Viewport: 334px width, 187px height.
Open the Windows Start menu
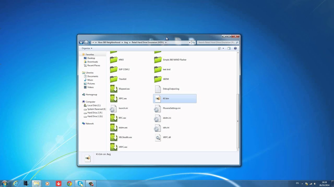[4, 184]
